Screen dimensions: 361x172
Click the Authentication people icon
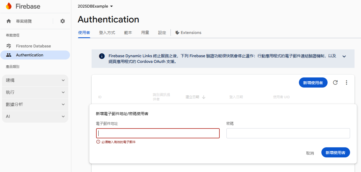[9, 55]
